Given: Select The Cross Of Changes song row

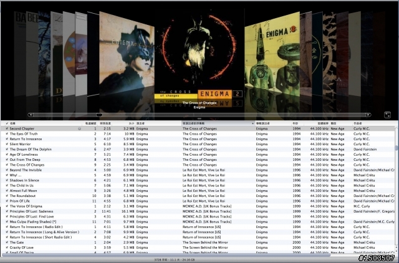Looking at the screenshot, I should [198, 165].
